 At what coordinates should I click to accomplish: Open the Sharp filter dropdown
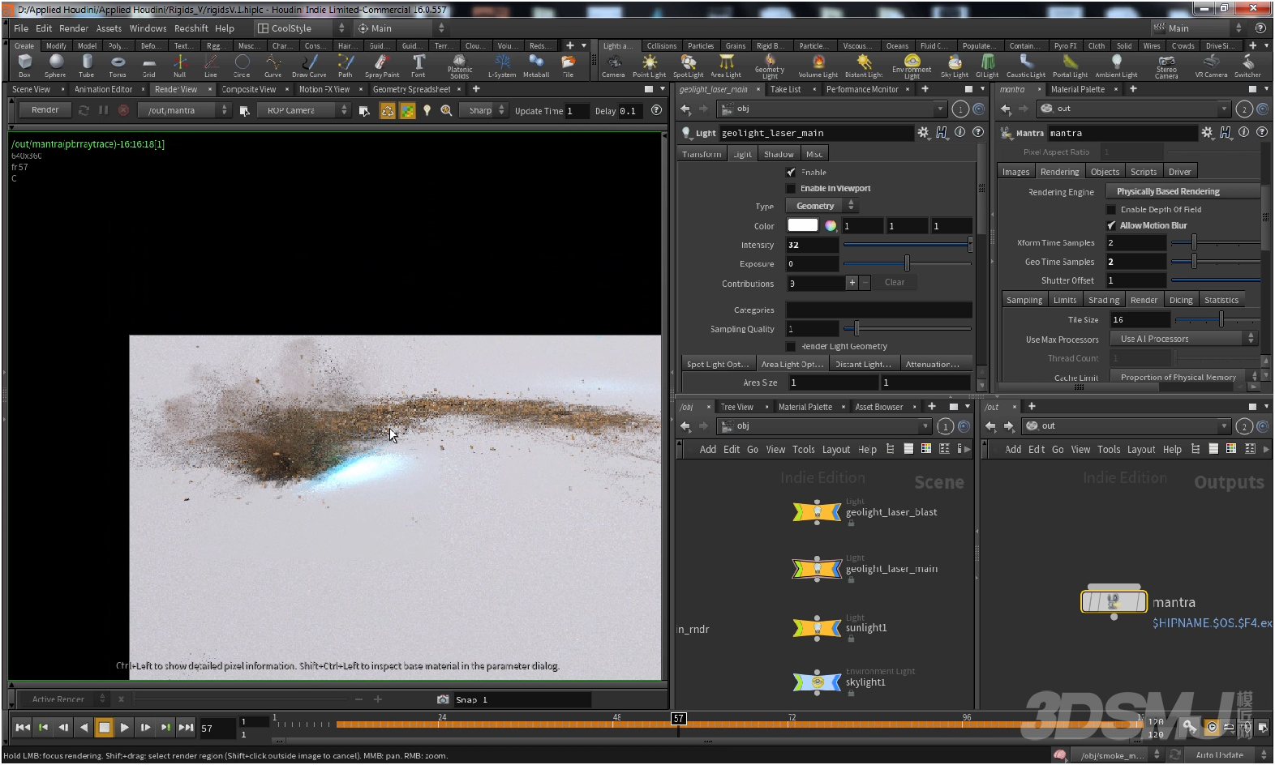point(484,110)
